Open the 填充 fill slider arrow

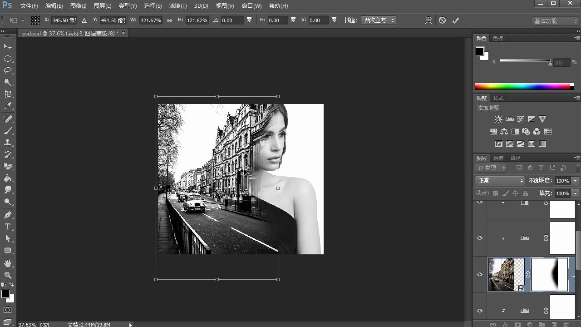(x=576, y=193)
